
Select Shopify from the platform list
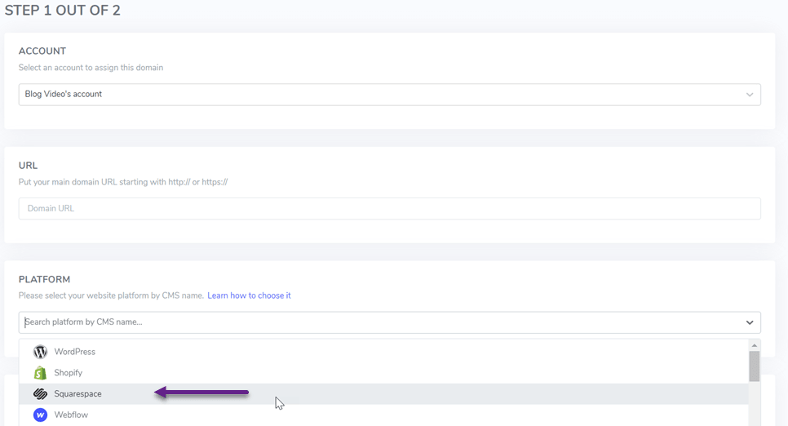click(x=383, y=373)
